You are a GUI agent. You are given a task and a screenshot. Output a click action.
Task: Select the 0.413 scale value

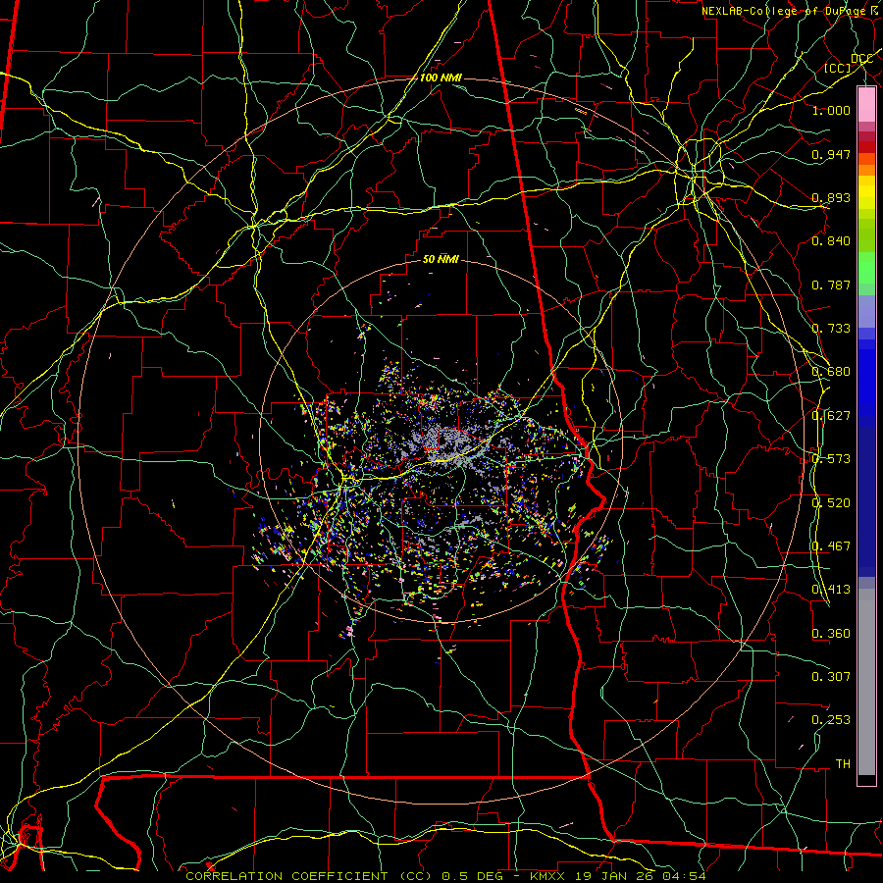point(831,590)
